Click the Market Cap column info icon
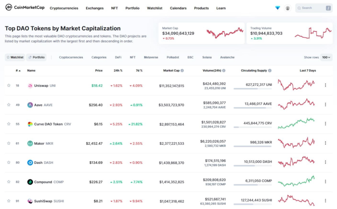 click(182, 70)
